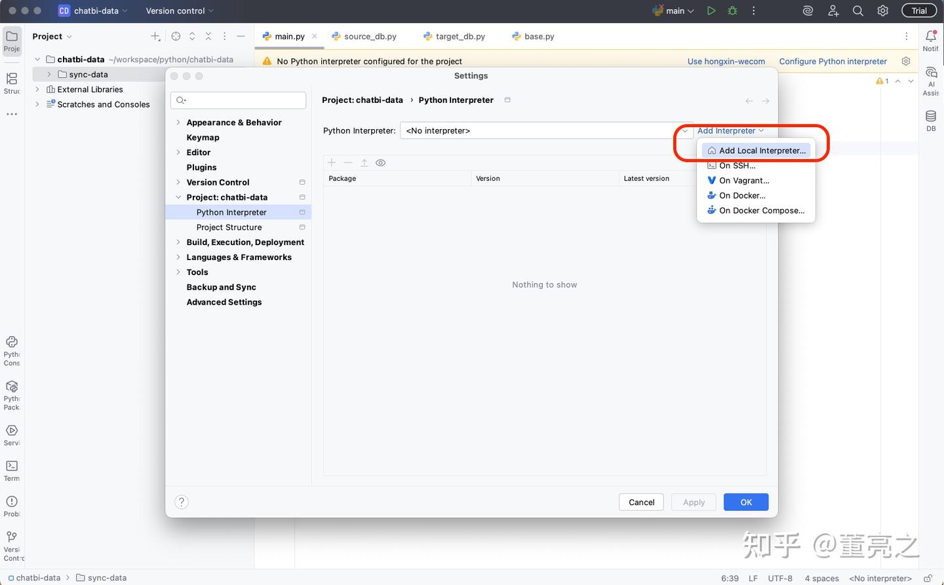
Task: Click the 4 spaces indent status widget
Action: 821,578
